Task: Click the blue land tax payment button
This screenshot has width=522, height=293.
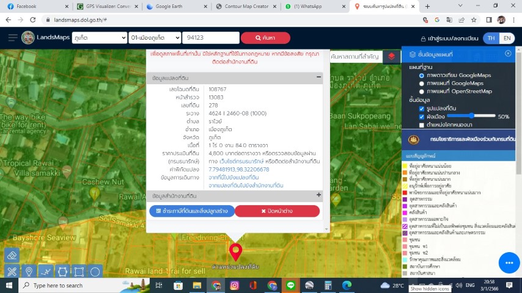Action: 192,211
